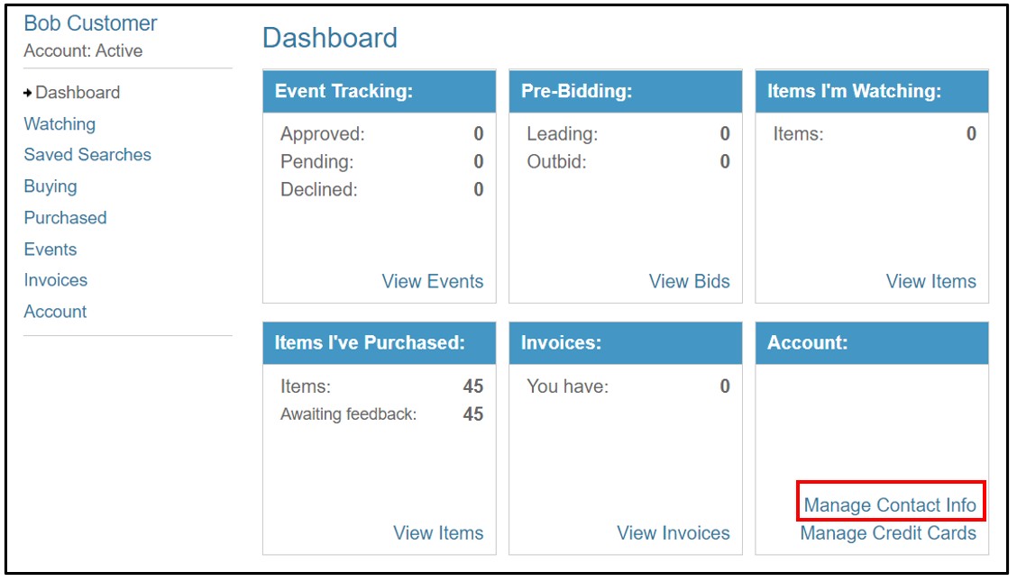Click the Bob Customer profile name
Image resolution: width=1017 pixels, height=581 pixels.
coord(90,23)
